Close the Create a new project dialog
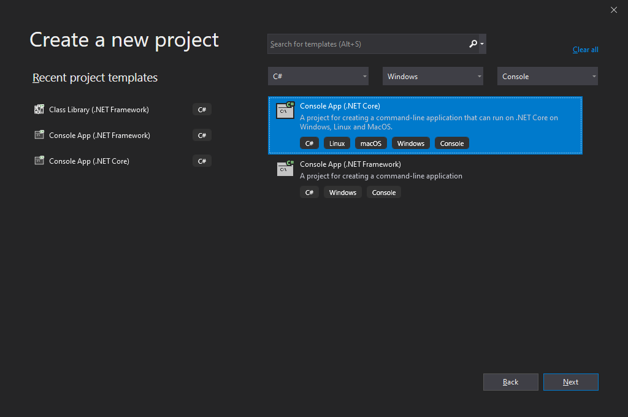The height and width of the screenshot is (417, 628). (x=613, y=10)
